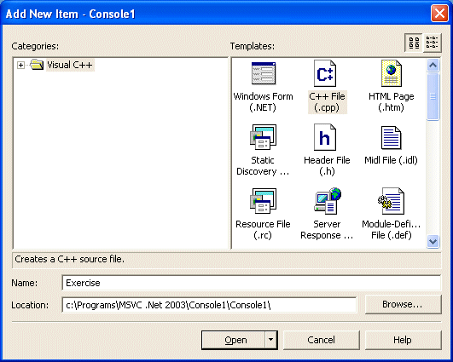Switch templates to large icons view
The height and width of the screenshot is (362, 453).
414,43
